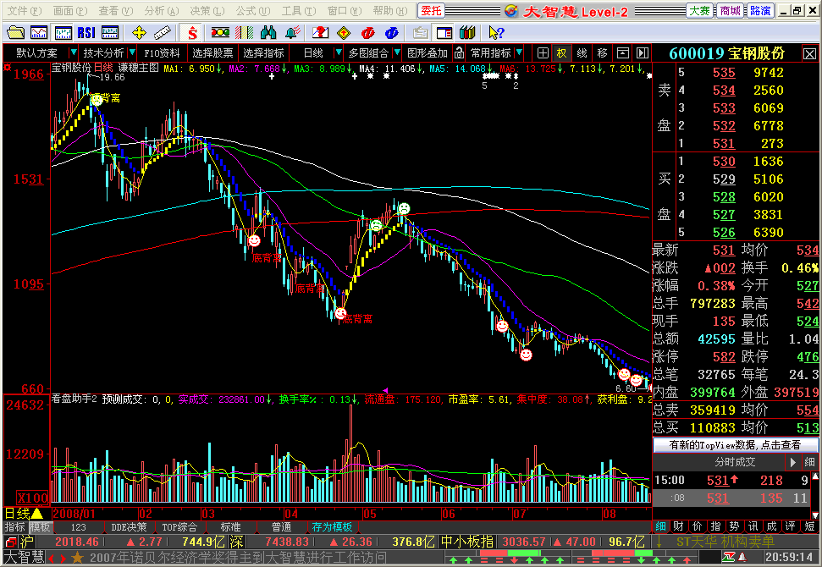This screenshot has width=822, height=567.
Task: Open the RSI indicator tool
Action: click(x=86, y=33)
